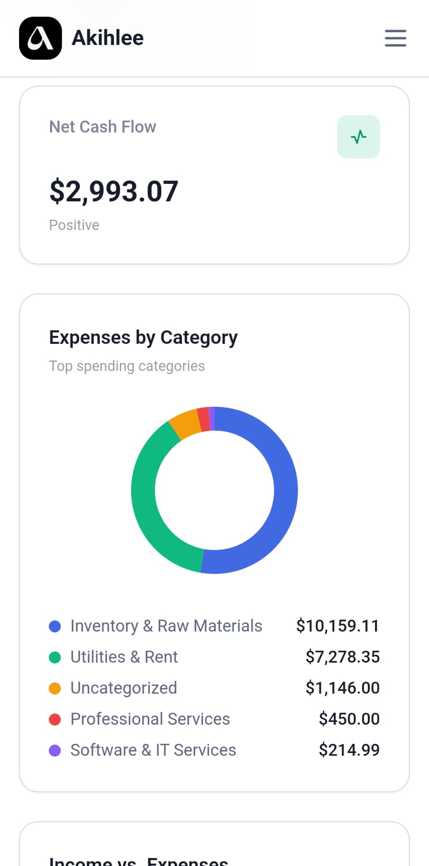Open the hamburger menu
This screenshot has width=429, height=866.
(395, 38)
